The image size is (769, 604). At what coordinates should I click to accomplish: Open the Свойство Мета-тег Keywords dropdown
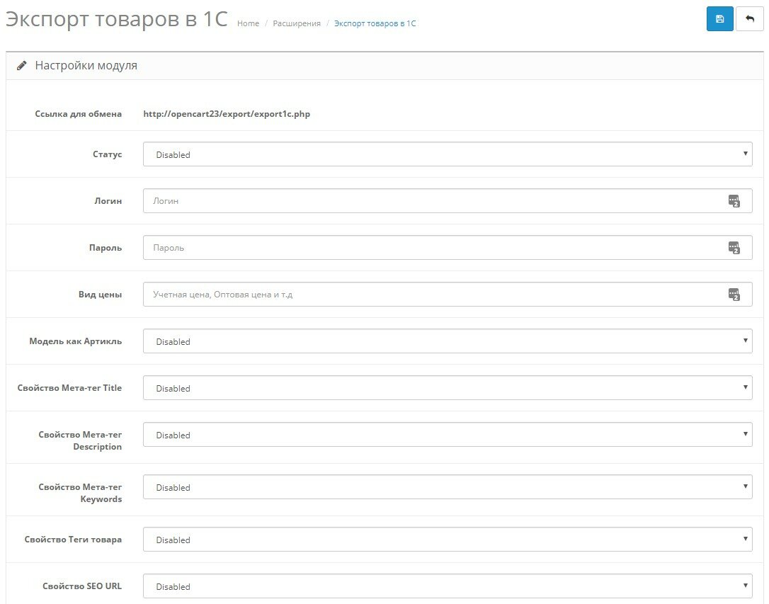[x=448, y=487]
